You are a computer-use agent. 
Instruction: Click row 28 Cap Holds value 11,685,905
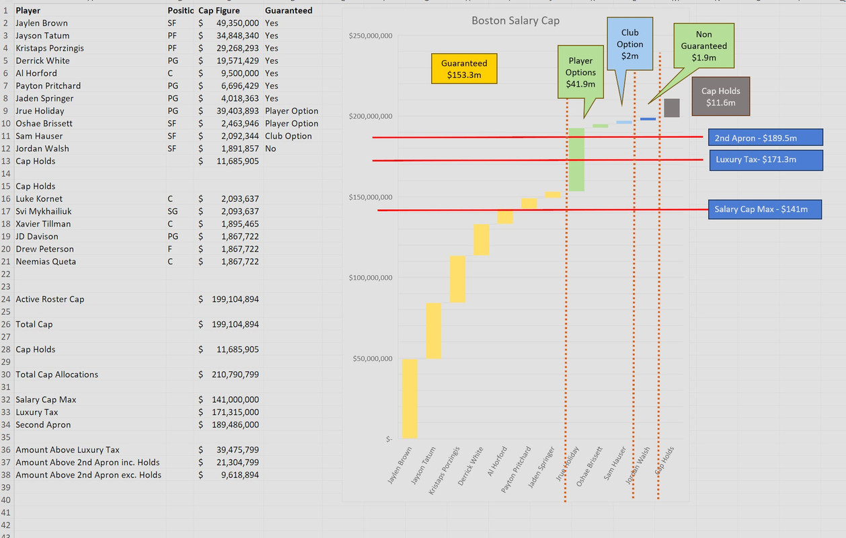[x=229, y=350]
